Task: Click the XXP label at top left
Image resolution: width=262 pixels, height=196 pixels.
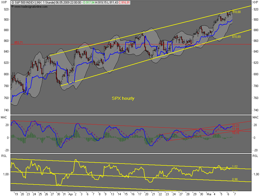Action: pyautogui.click(x=4, y=2)
